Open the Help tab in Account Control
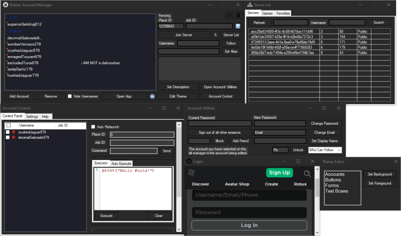 pyautogui.click(x=45, y=116)
